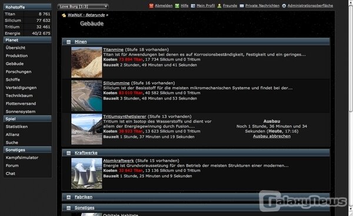Open the Hilfe link

(184, 6)
